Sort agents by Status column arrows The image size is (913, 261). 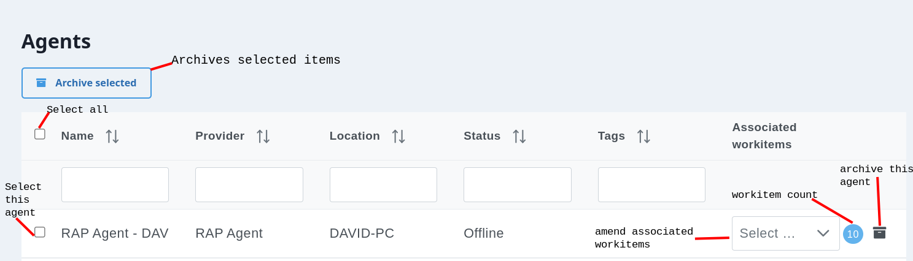click(519, 136)
